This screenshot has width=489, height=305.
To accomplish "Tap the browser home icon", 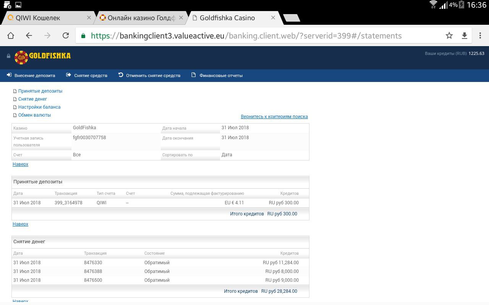I will point(11,35).
